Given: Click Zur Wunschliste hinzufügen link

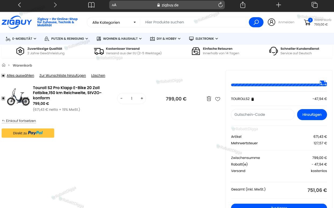Looking at the screenshot, I should click(63, 76).
